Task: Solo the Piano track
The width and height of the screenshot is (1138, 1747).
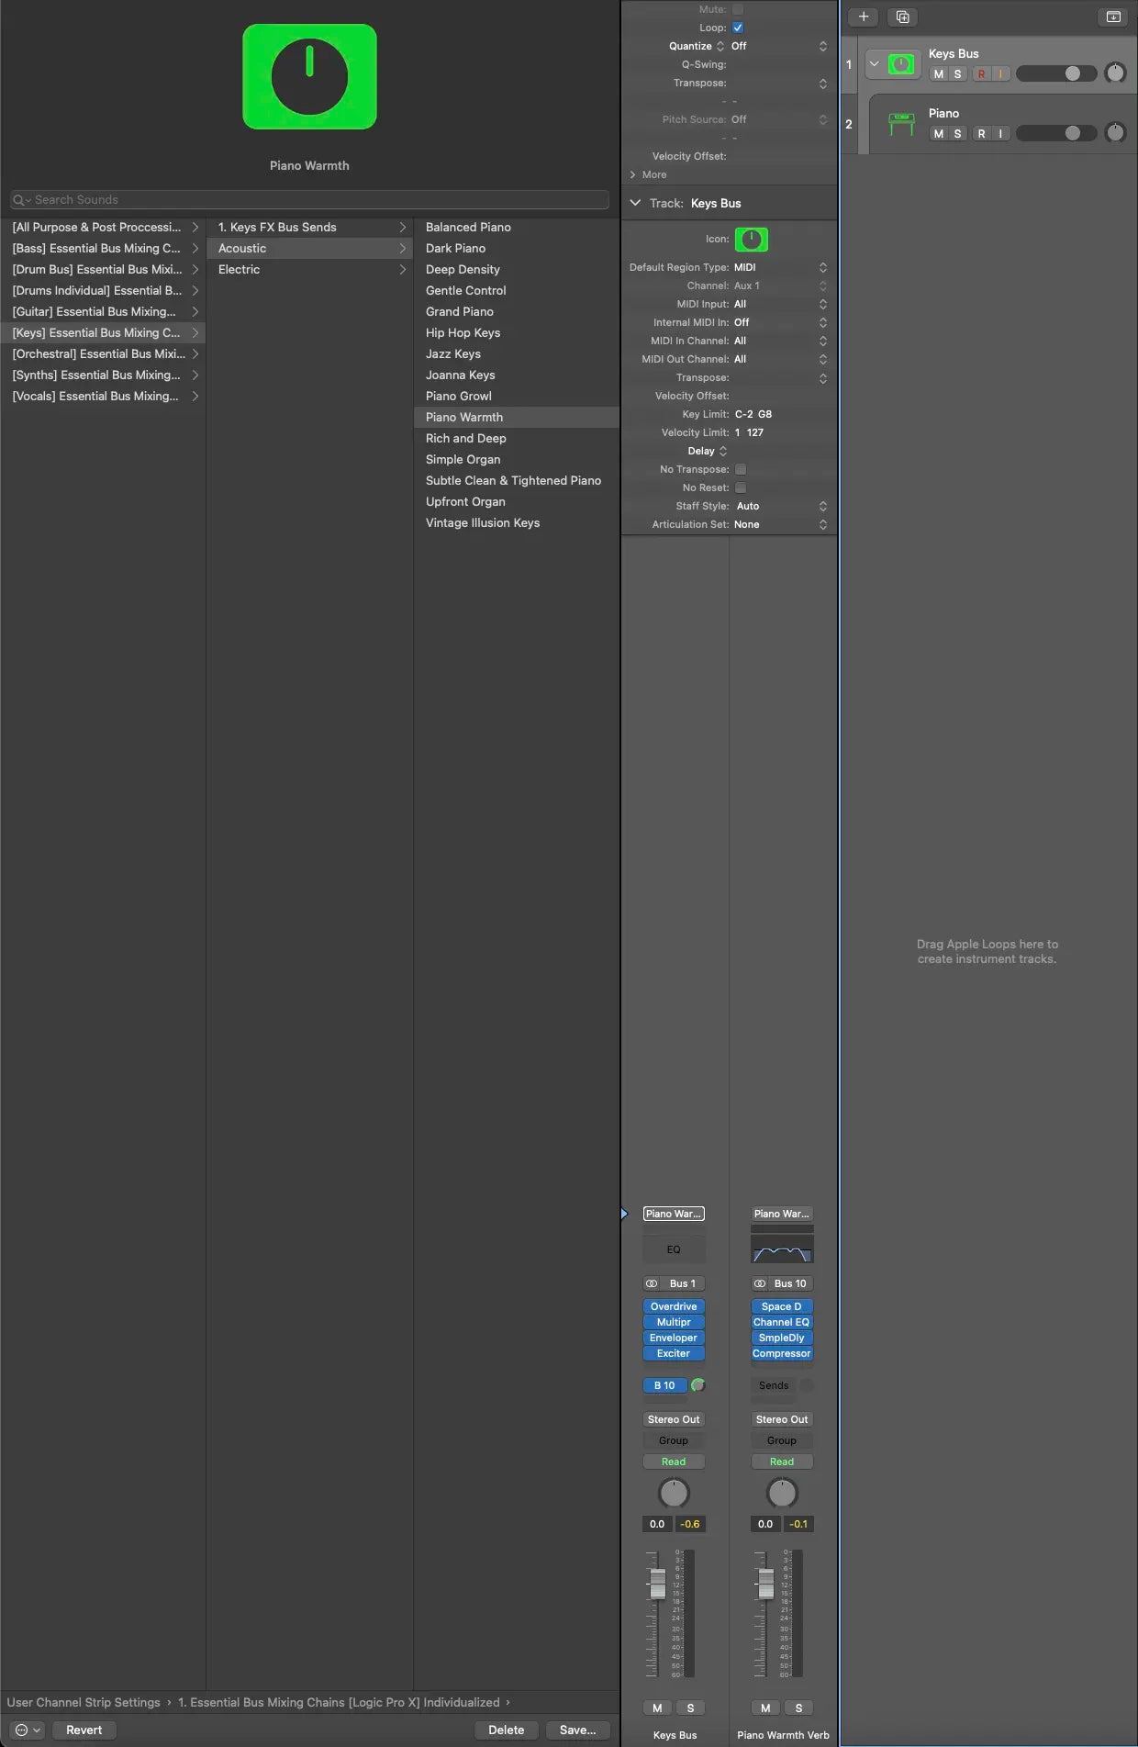Action: click(x=957, y=134)
